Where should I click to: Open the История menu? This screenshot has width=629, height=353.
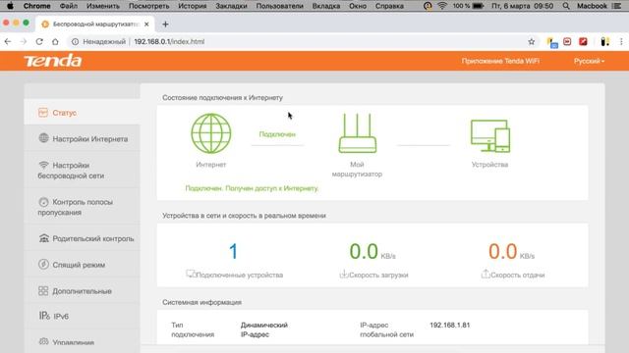(x=193, y=6)
